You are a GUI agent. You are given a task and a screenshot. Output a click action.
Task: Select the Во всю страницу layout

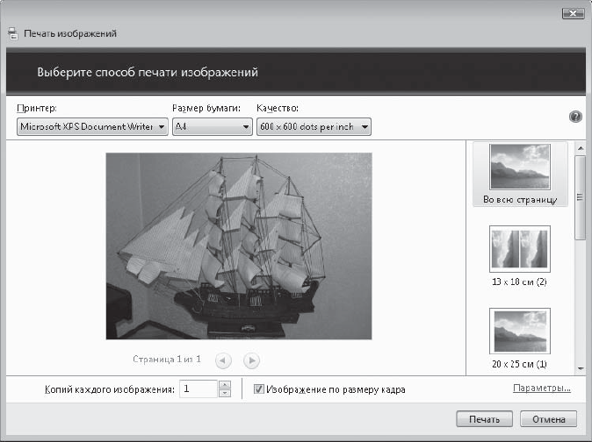[x=520, y=175]
